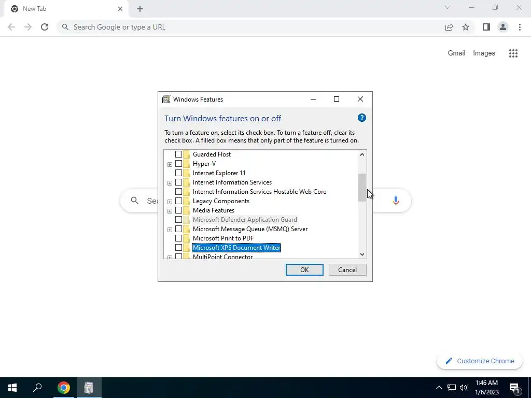The width and height of the screenshot is (531, 398).
Task: Minimize the Windows Features dialog
Action: [x=313, y=99]
